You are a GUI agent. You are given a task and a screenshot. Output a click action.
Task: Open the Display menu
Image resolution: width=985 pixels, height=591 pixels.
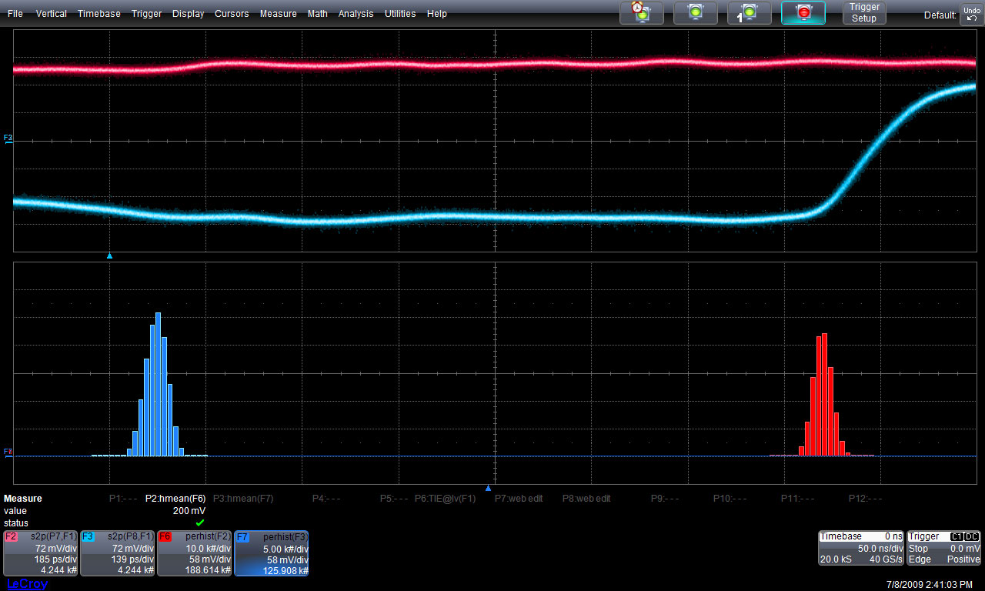188,14
